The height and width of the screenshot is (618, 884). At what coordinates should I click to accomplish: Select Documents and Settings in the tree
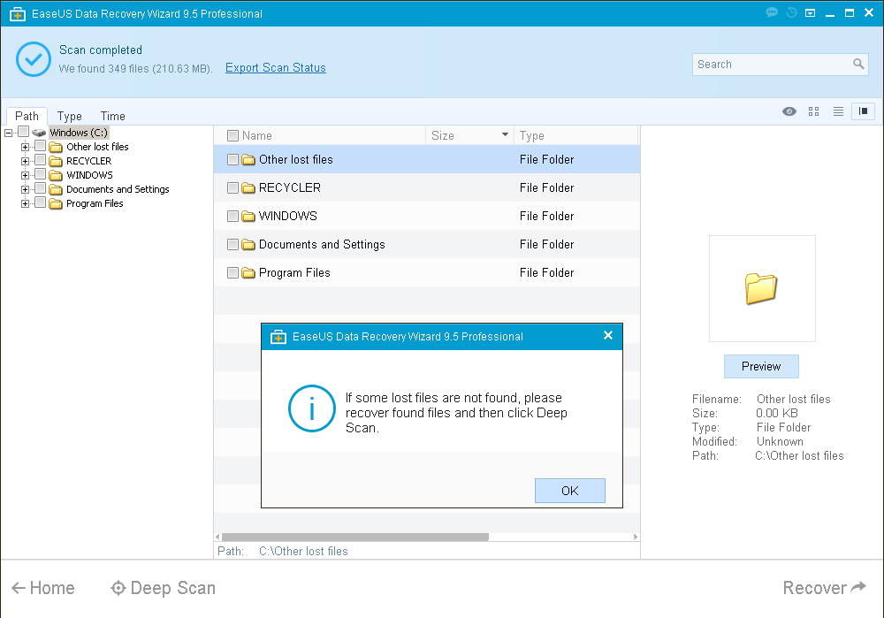pyautogui.click(x=118, y=189)
